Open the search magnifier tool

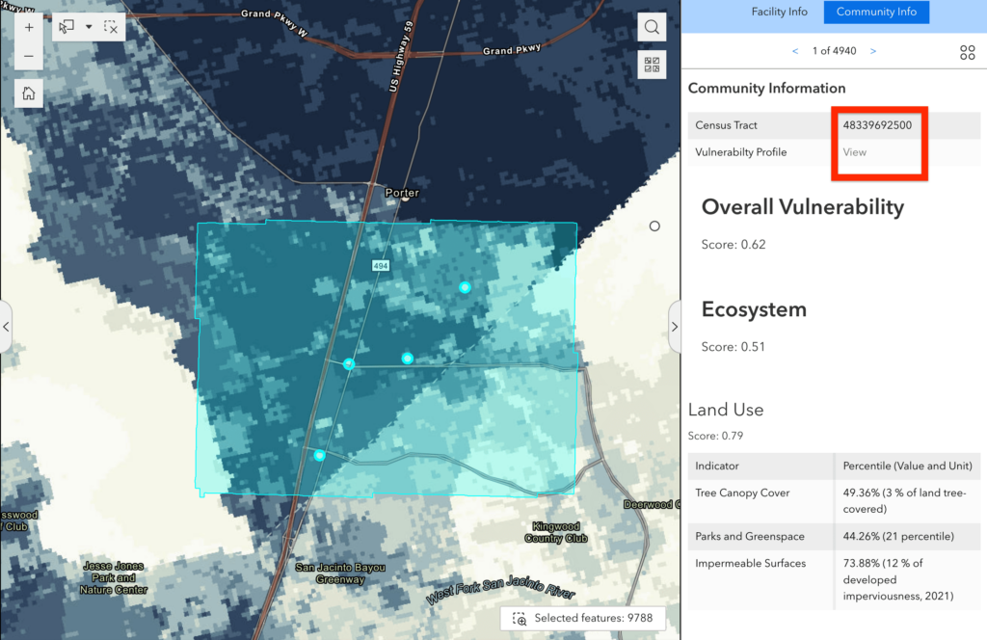[x=652, y=26]
